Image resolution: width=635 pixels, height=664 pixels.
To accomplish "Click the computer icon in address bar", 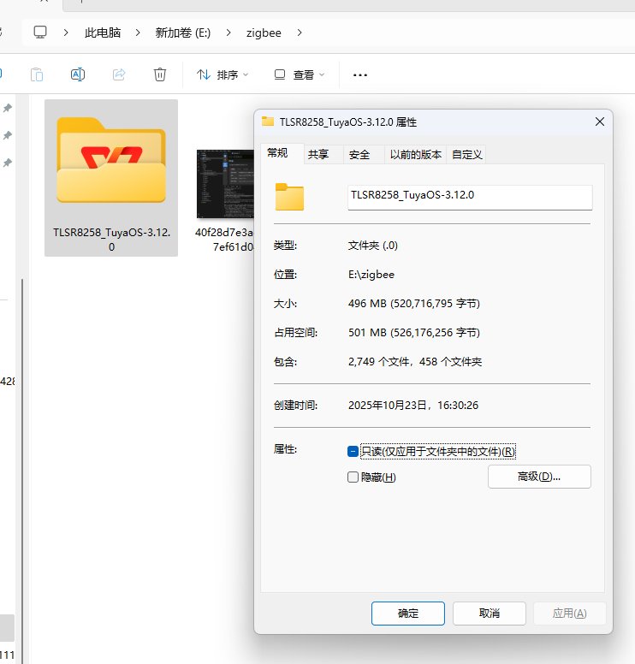I will click(x=40, y=33).
